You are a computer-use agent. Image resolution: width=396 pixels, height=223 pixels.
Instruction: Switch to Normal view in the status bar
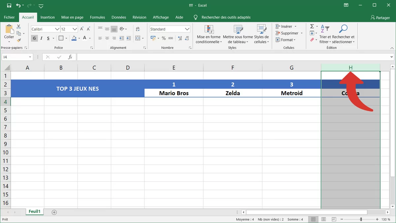(x=313, y=219)
